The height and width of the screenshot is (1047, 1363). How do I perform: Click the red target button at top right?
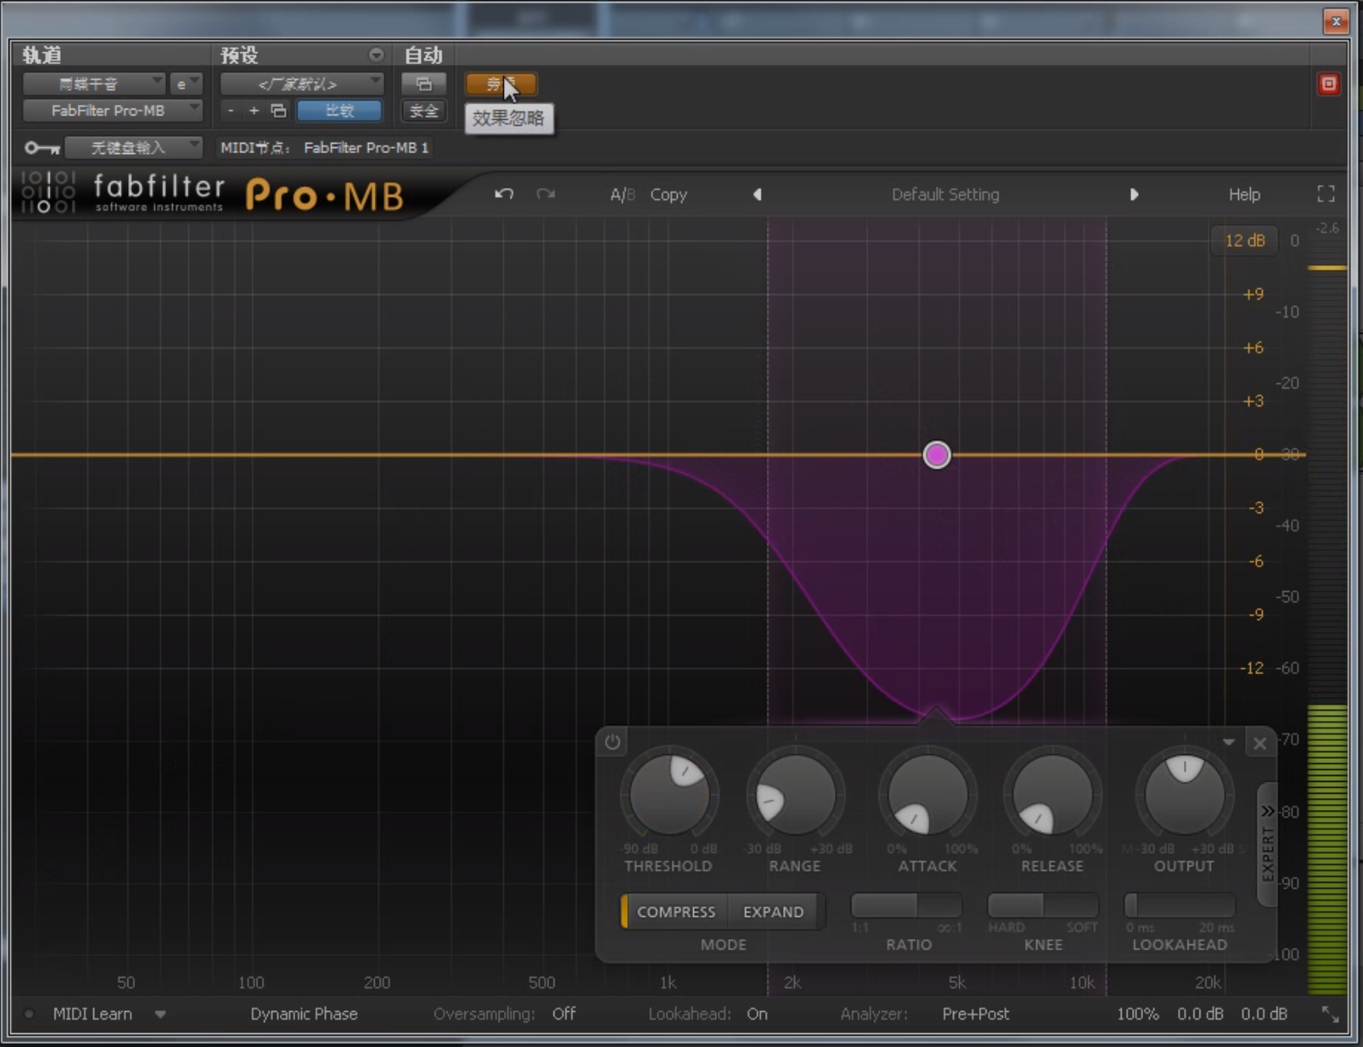click(x=1328, y=84)
